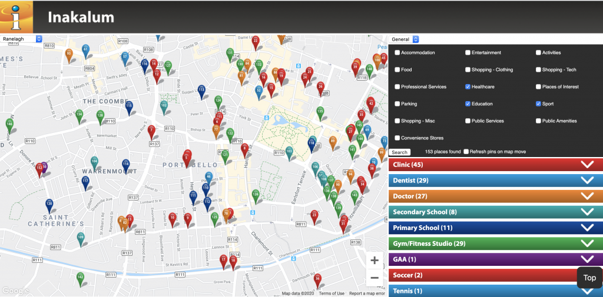Expand the Doctor (27) results

point(496,196)
